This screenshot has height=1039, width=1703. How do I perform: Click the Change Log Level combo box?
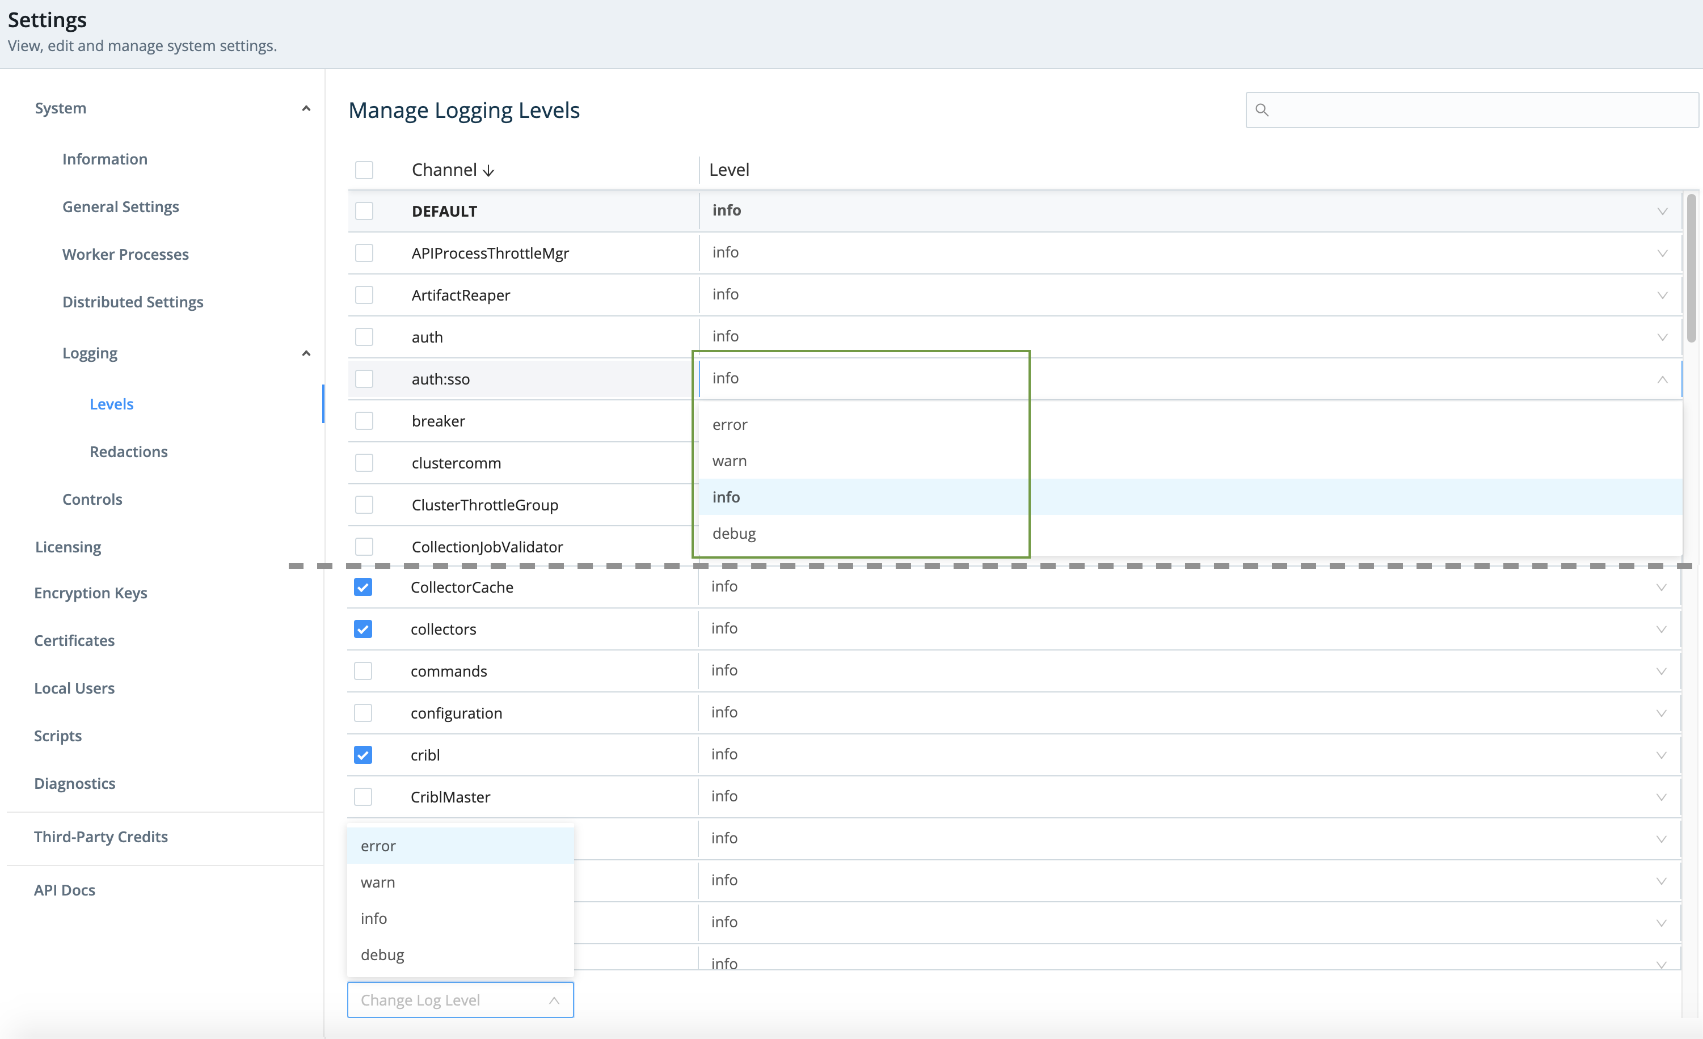tap(460, 1000)
